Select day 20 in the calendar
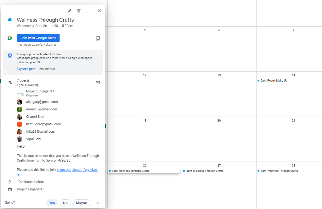Image resolution: width=322 pixels, height=209 pixels. tap(219, 121)
